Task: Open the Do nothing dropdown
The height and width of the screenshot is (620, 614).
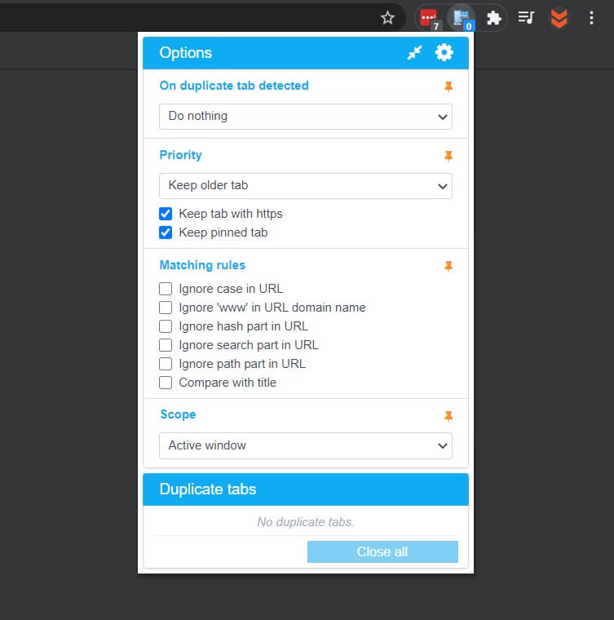Action: [306, 117]
